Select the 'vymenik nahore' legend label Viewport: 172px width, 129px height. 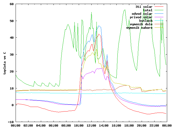(139, 28)
